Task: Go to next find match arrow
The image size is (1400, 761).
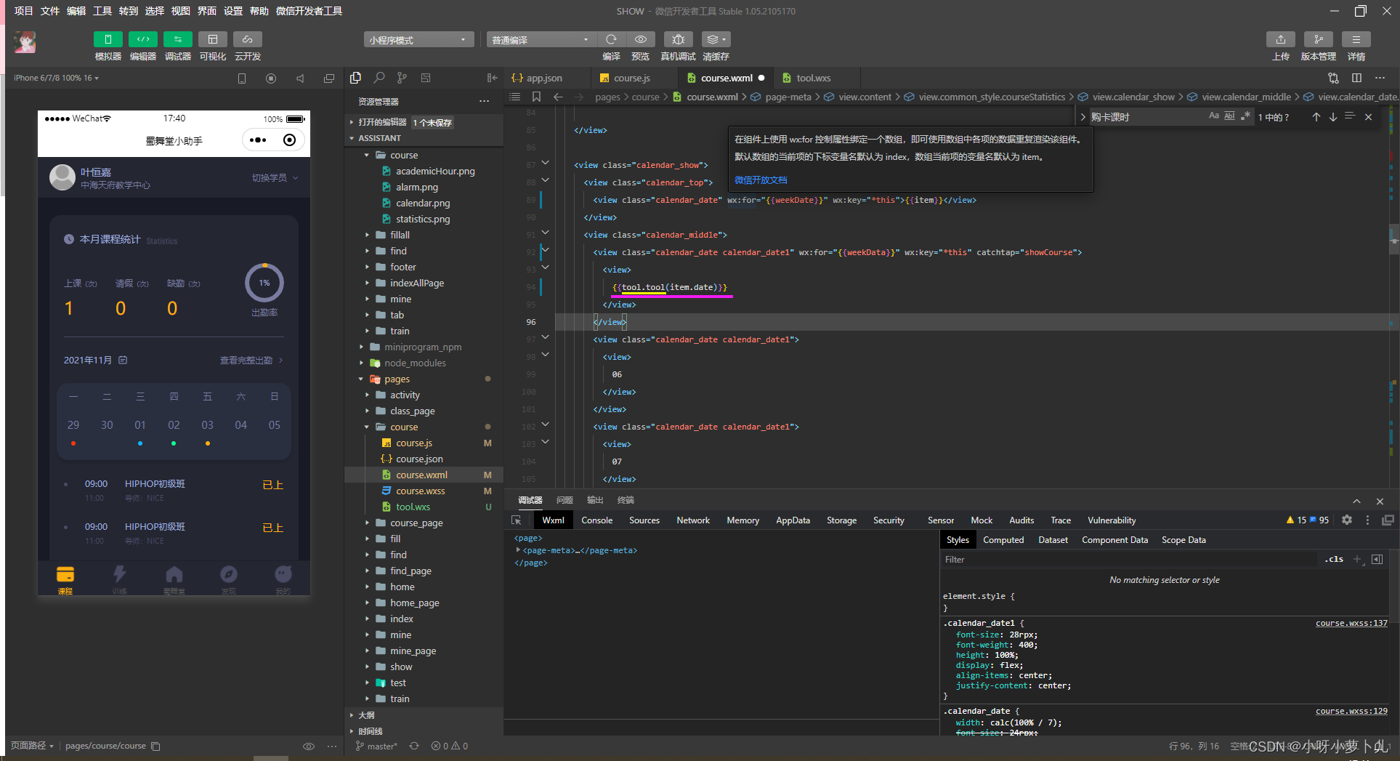Action: coord(1333,117)
